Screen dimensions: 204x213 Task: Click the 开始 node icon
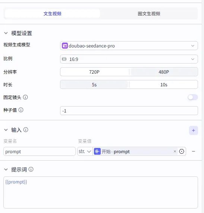tap(97, 151)
